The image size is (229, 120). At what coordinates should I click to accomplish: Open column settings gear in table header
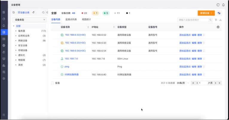point(218,27)
